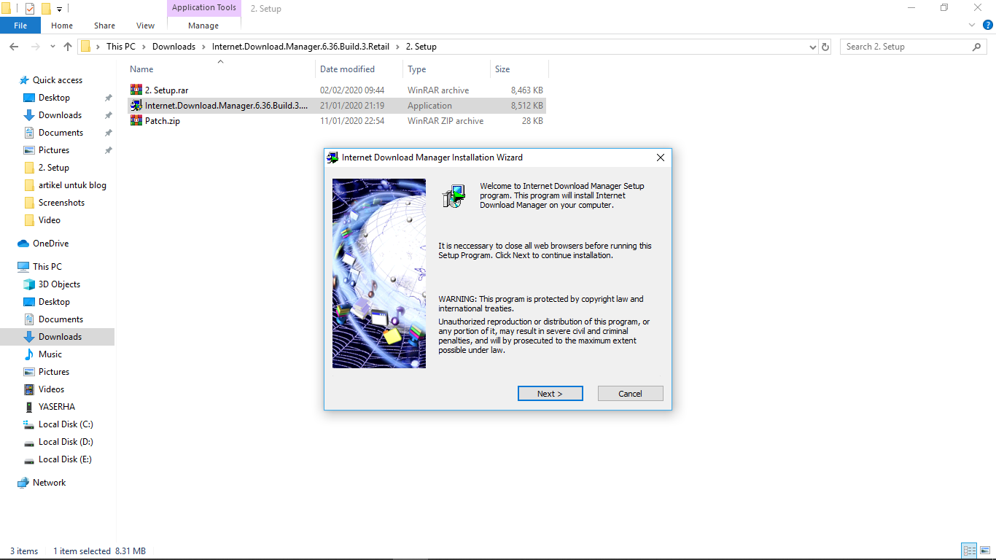The width and height of the screenshot is (996, 560).
Task: Switch to Large icons view layout
Action: coord(985,551)
